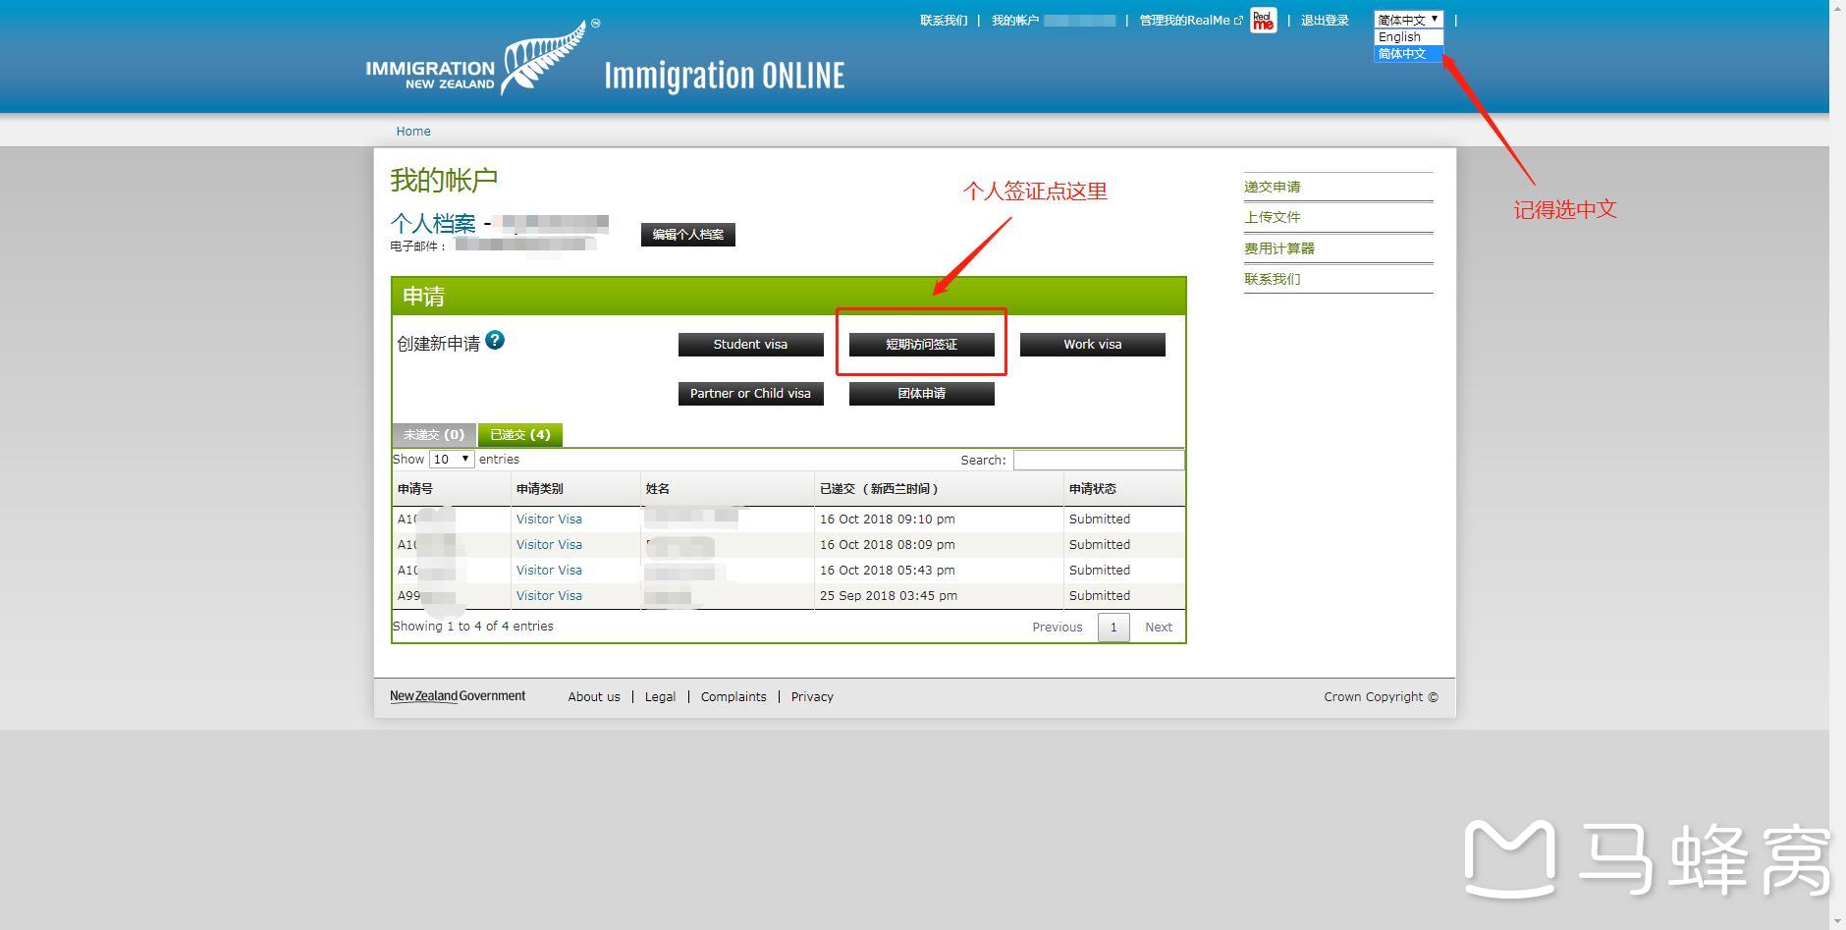Click the 编辑个人档案 button
This screenshot has width=1846, height=930.
click(687, 235)
